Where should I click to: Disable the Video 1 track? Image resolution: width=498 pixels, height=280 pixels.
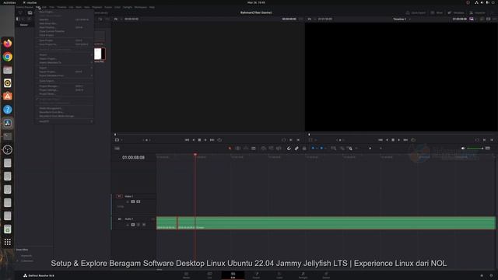point(139,201)
